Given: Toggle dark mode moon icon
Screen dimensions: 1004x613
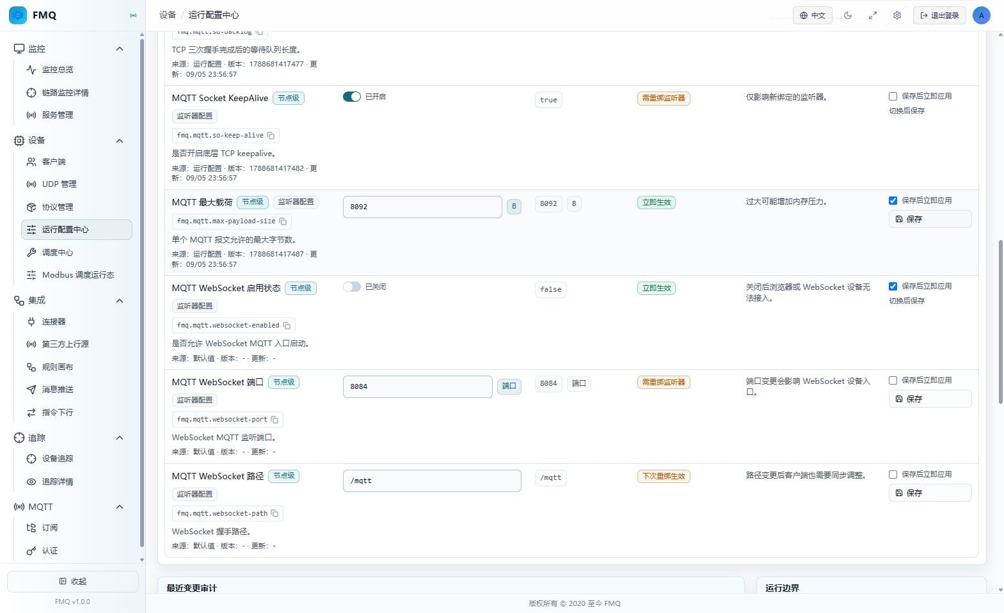Looking at the screenshot, I should pos(848,15).
